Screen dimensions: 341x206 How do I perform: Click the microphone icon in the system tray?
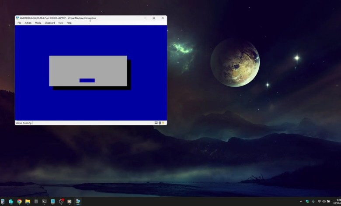[x=313, y=202]
